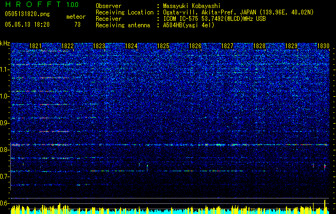Click the HROFFT program title
The height and width of the screenshot is (214, 336).
33,4
